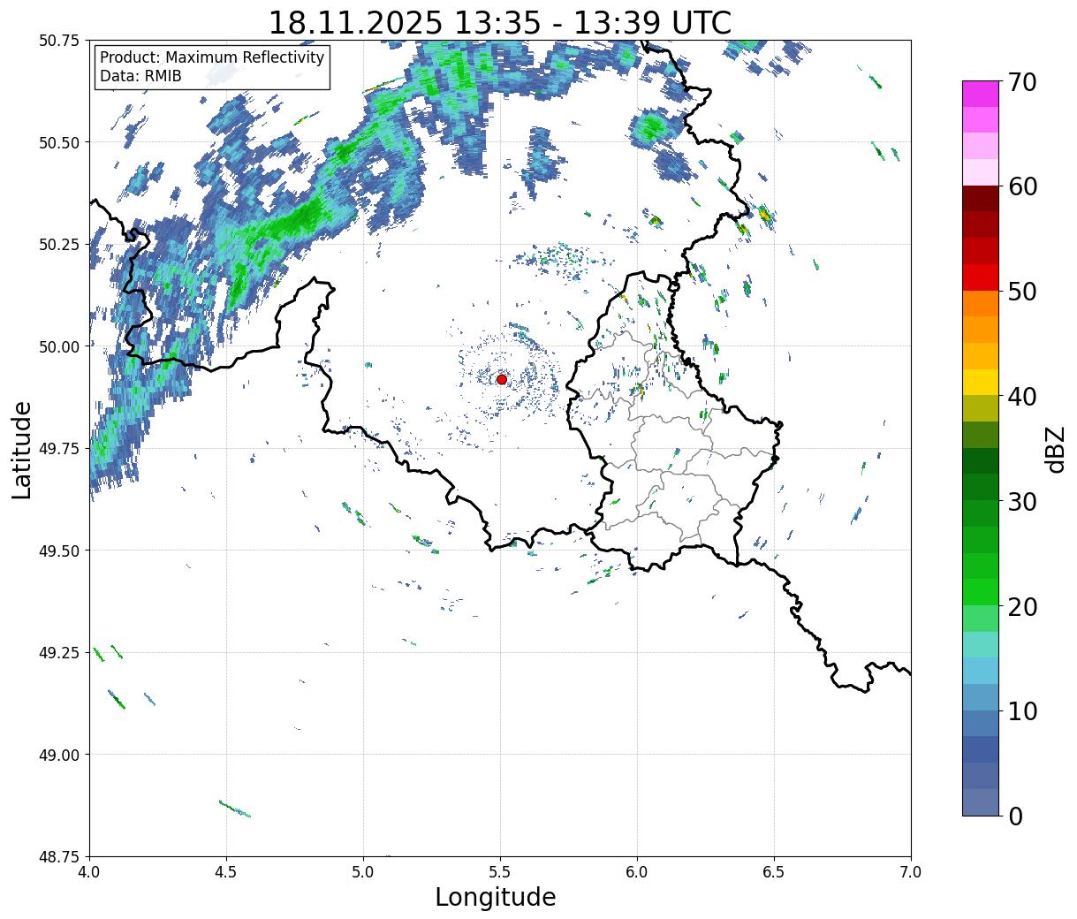Click latitude tick label 50.75

tap(59, 41)
